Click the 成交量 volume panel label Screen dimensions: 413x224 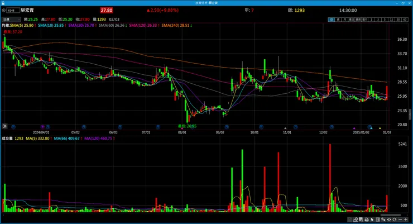pyautogui.click(x=7, y=139)
